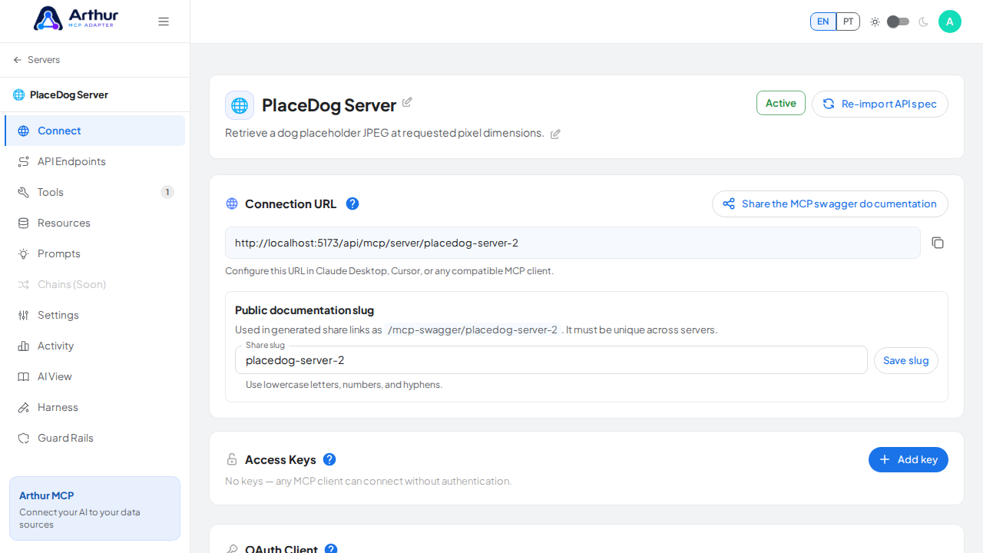This screenshot has height=553, width=983.
Task: Click the Guard Rails shield icon
Action: (24, 438)
